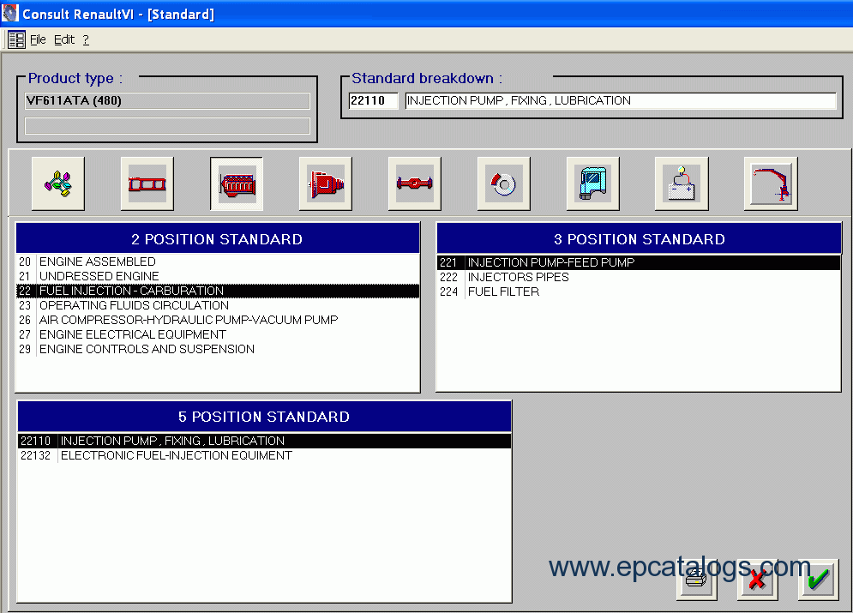This screenshot has width=853, height=613.
Task: Select the engine category icon
Action: point(237,183)
